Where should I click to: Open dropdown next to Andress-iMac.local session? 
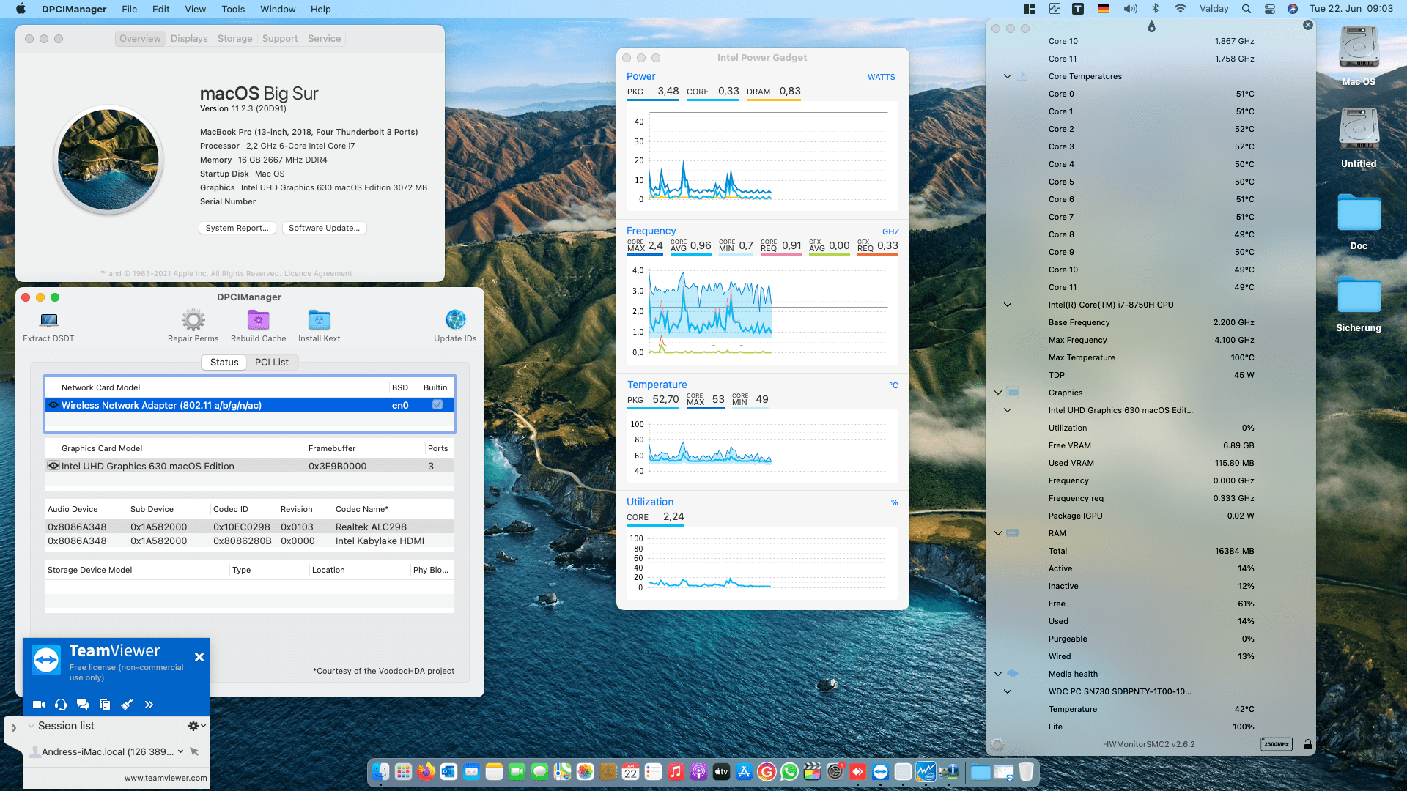(180, 751)
